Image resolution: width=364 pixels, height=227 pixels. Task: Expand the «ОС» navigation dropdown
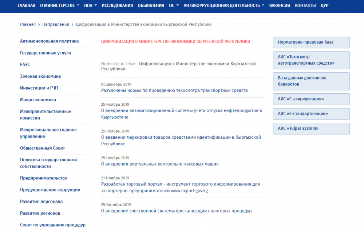click(x=174, y=5)
